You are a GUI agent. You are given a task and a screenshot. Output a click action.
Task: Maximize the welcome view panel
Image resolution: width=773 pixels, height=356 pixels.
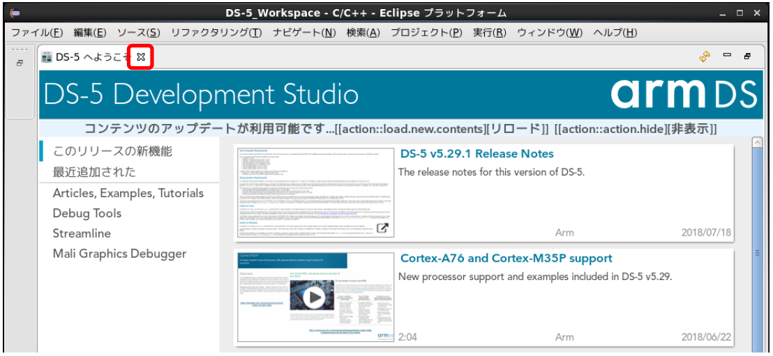tap(747, 57)
